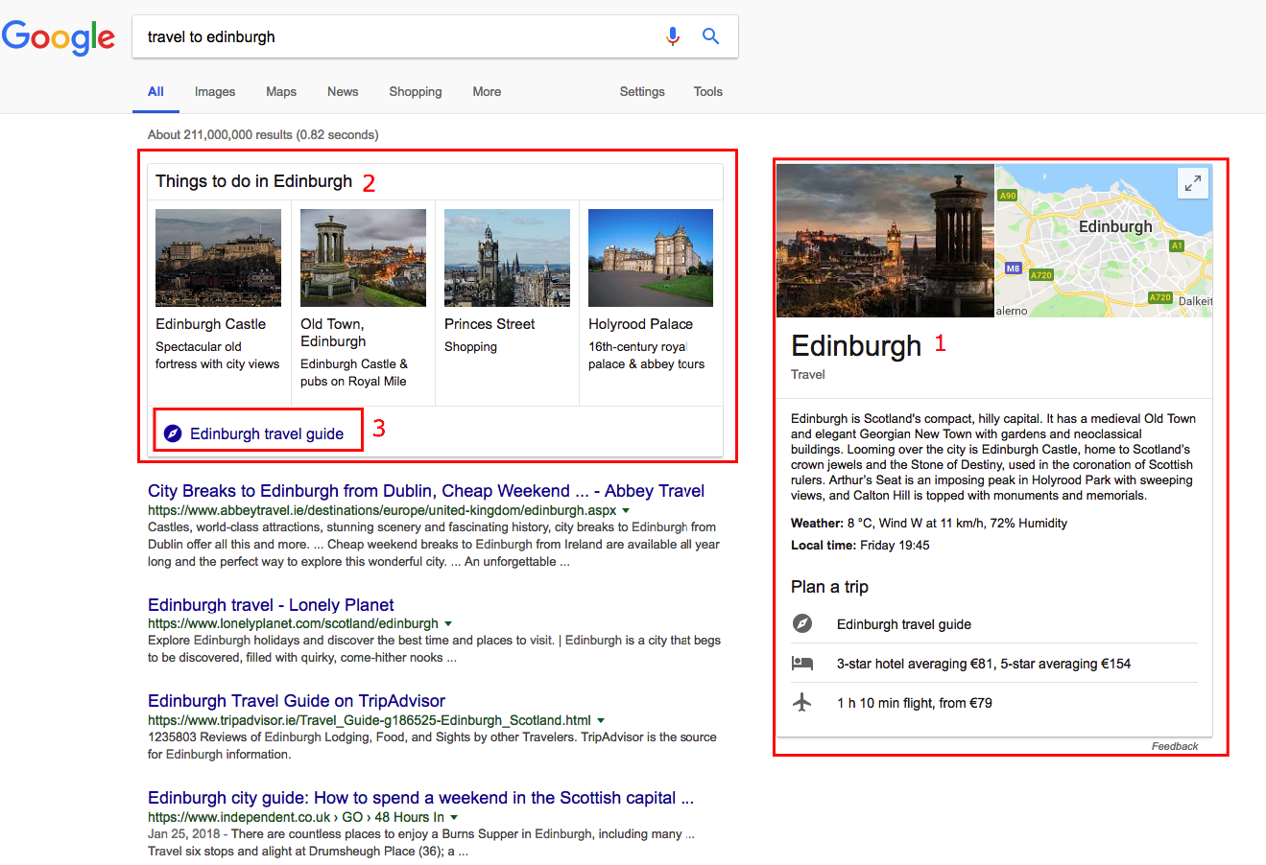
Task: Click the airplane flight icon
Action: 802,702
